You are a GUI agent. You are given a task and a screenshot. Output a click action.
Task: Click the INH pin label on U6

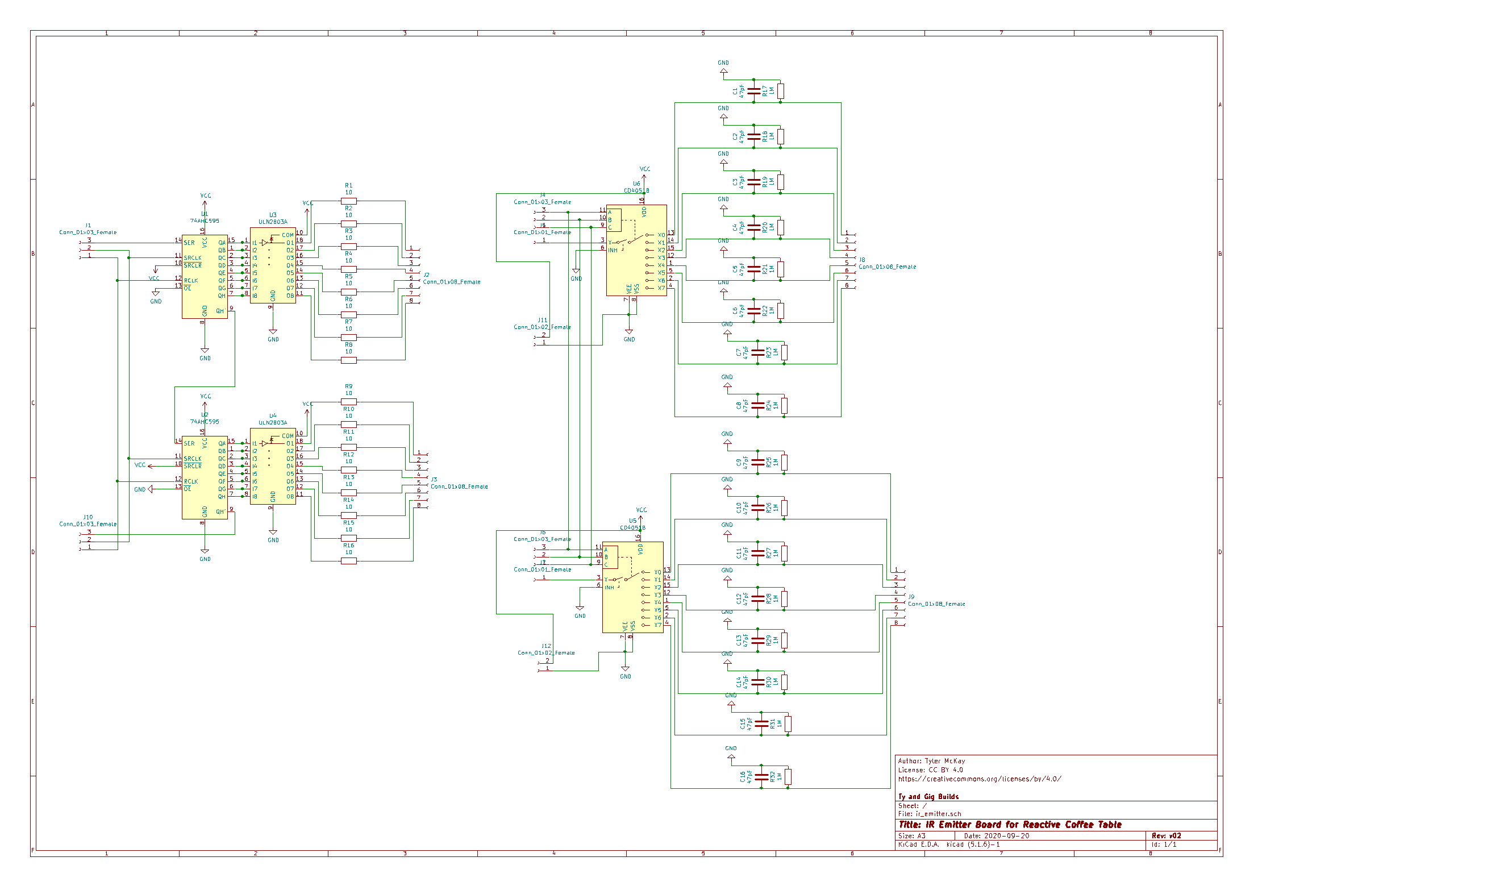coord(613,250)
